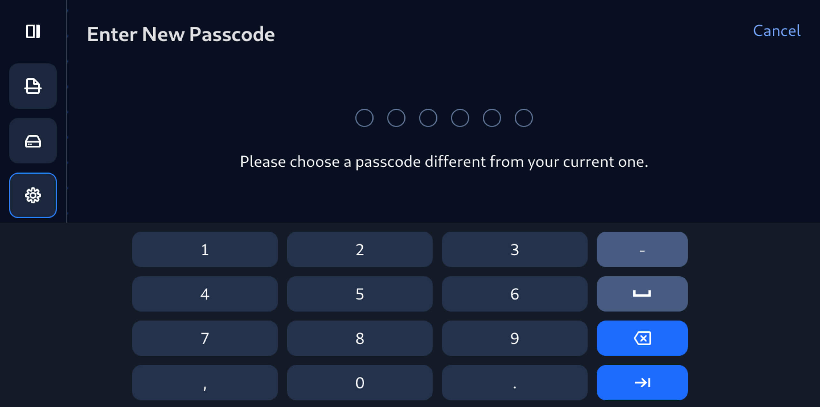
Task: Tap the number 9 key
Action: pos(514,338)
